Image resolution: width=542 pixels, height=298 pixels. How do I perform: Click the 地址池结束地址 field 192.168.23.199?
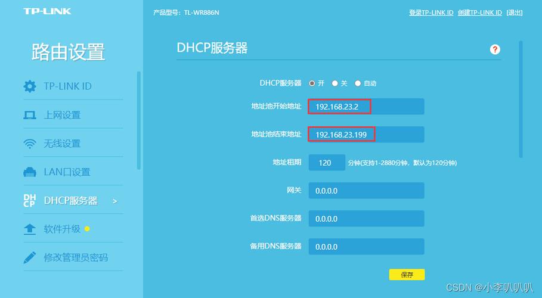coord(367,135)
